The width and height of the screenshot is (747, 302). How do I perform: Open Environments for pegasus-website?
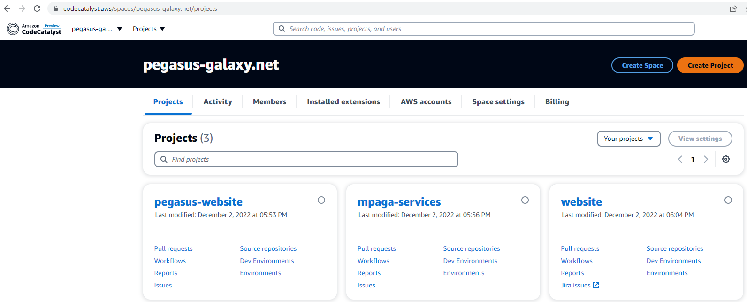click(260, 273)
